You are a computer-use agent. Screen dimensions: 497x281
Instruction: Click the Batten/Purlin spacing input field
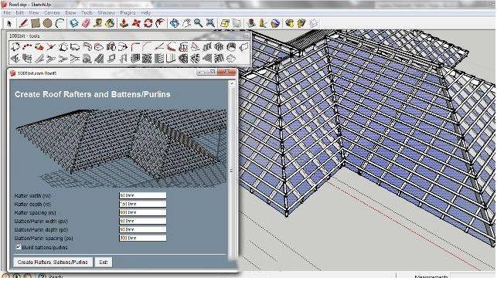[143, 238]
